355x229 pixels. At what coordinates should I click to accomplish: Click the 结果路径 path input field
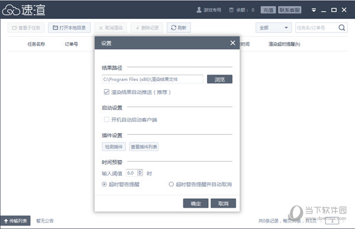pyautogui.click(x=153, y=79)
